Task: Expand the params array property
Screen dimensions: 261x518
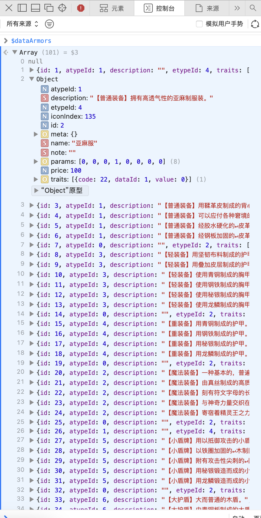Action: pyautogui.click(x=36, y=161)
